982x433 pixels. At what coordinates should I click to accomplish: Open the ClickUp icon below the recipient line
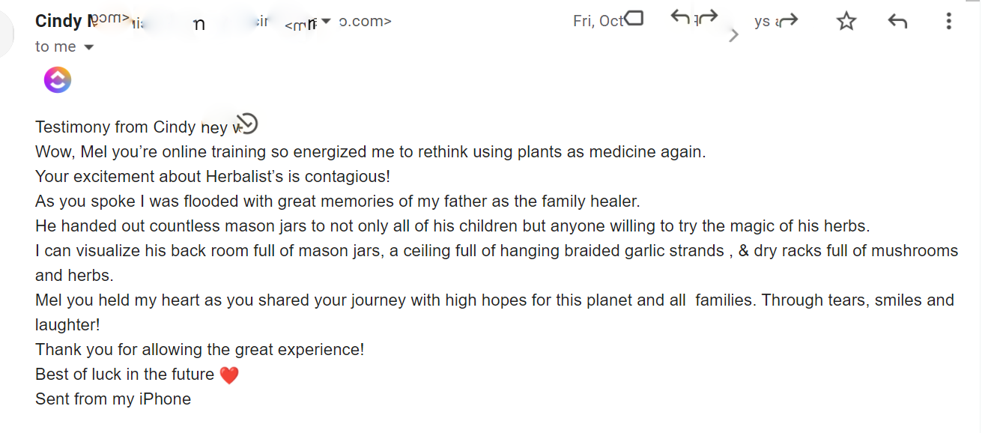click(x=58, y=79)
